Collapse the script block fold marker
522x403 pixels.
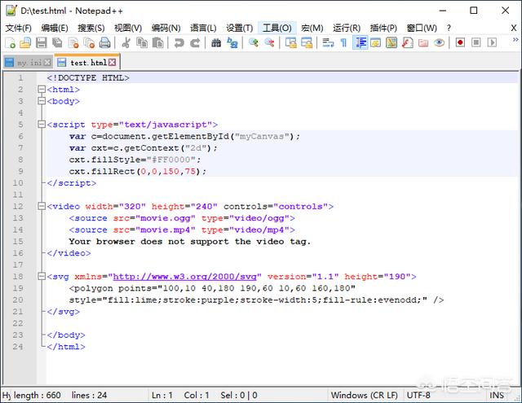(x=42, y=125)
